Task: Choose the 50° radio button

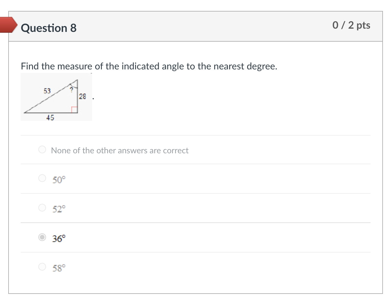Action: click(42, 178)
